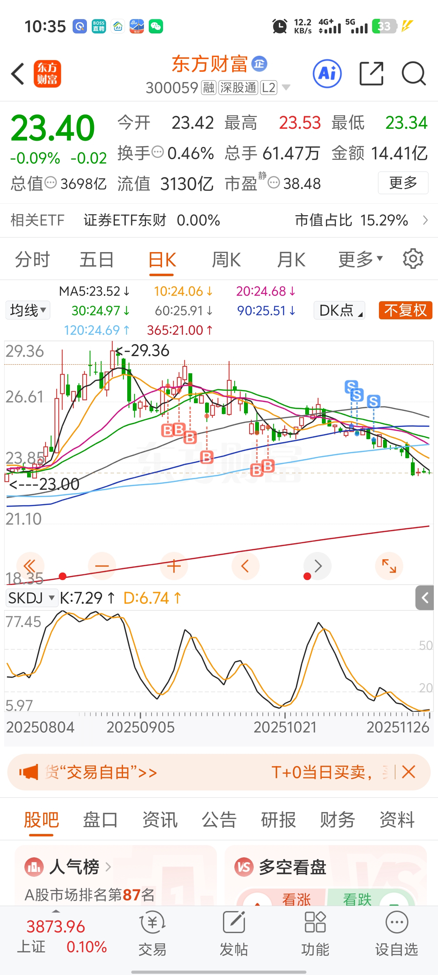Screen dimensions: 438x975
Task: Open the 财务 tab
Action: [338, 820]
